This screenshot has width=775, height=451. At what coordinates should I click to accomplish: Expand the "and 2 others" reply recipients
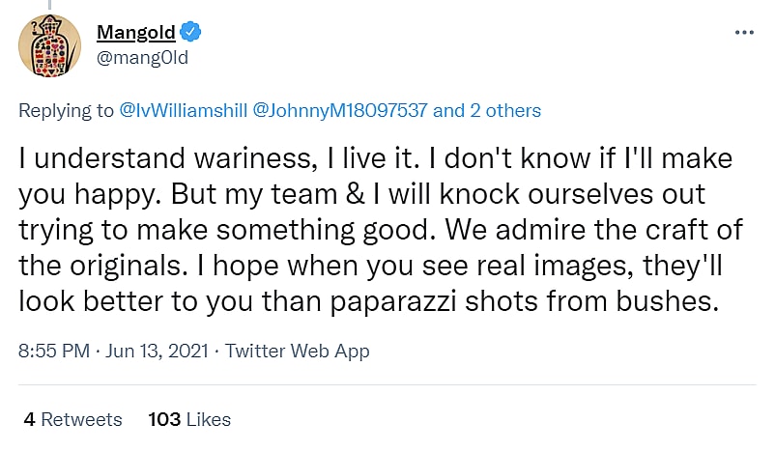pyautogui.click(x=487, y=110)
